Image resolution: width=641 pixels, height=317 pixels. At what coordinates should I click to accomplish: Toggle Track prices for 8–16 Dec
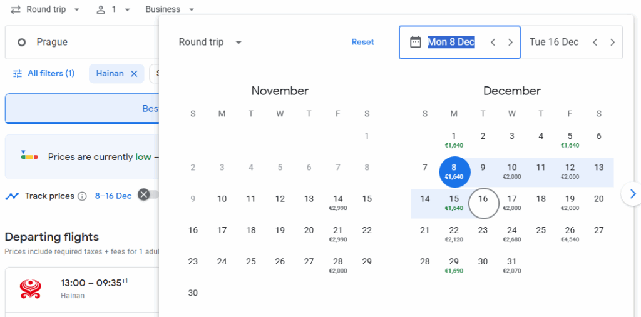(x=148, y=195)
